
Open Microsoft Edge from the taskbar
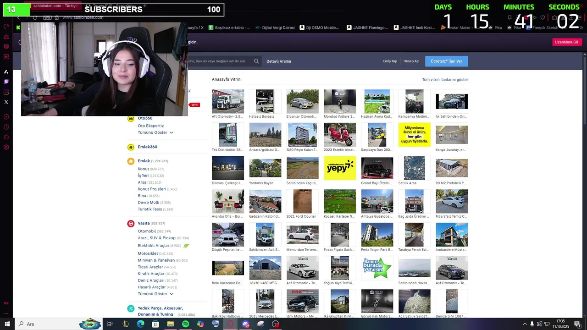140,324
